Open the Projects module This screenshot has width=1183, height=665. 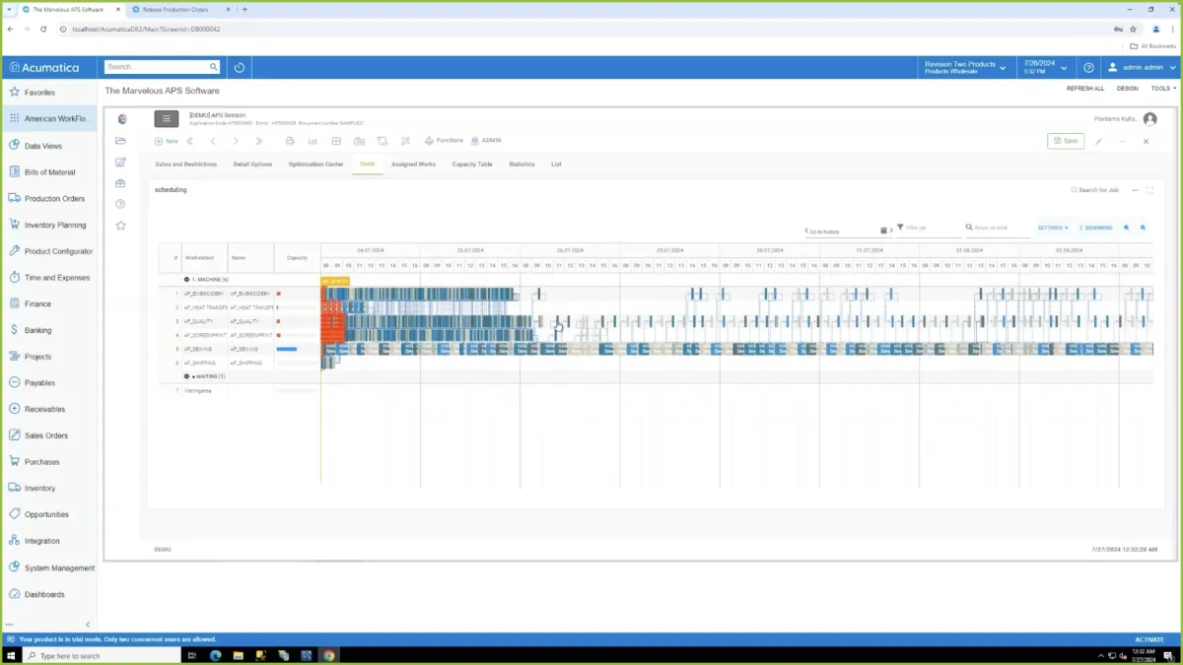48,357
